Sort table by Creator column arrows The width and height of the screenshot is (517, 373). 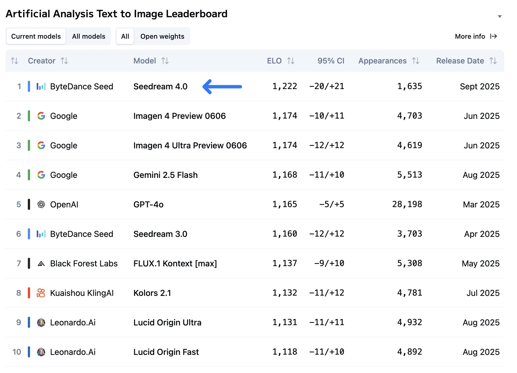64,61
